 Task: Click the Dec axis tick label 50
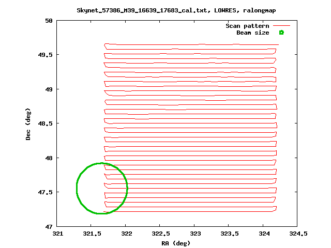click(x=49, y=21)
